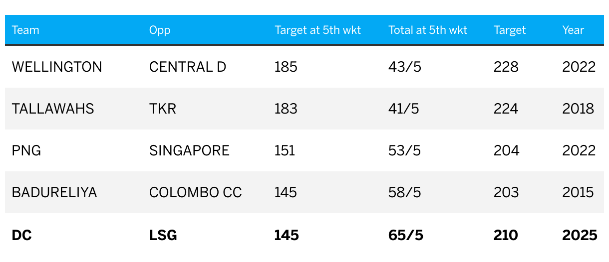Select the 65/5 total value

point(406,235)
